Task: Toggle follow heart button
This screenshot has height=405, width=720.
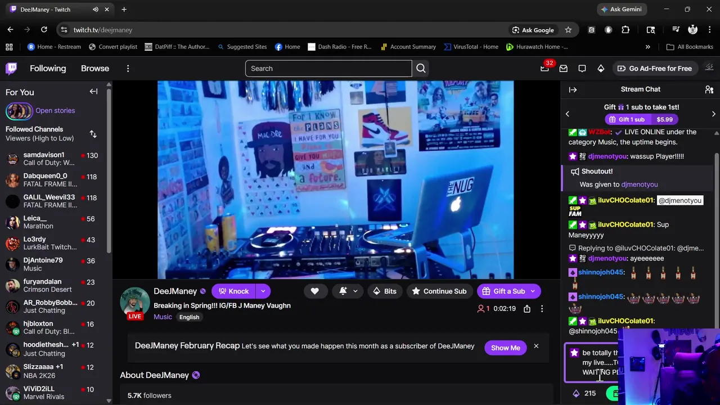Action: 314,291
